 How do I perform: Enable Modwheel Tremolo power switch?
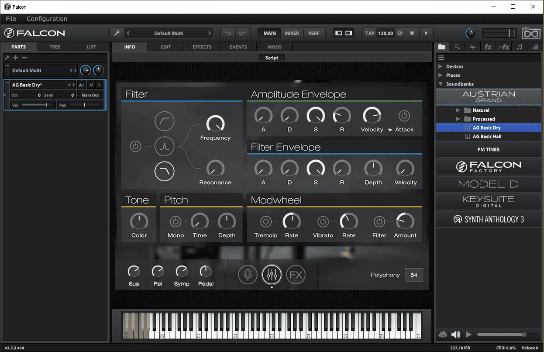point(266,222)
